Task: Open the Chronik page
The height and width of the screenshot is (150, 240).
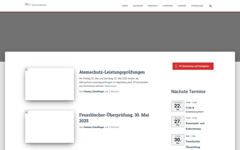Action: coord(182,6)
